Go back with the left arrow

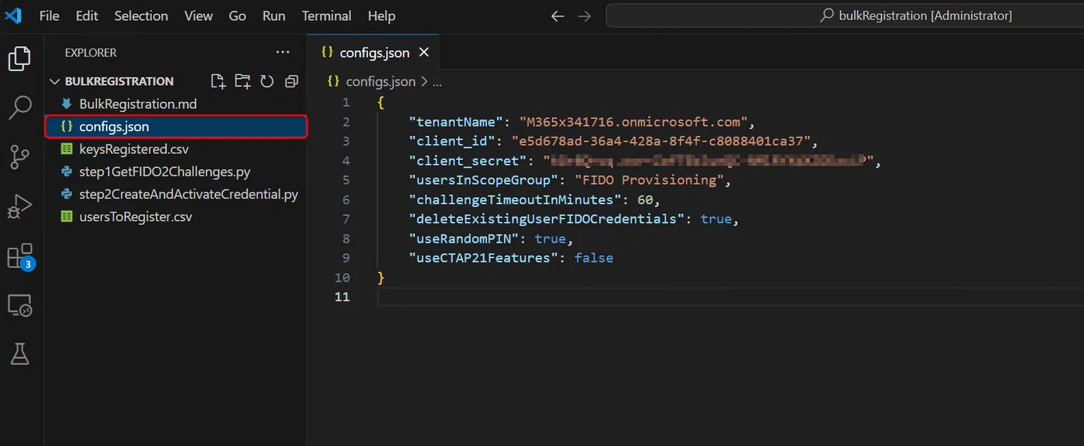[557, 15]
